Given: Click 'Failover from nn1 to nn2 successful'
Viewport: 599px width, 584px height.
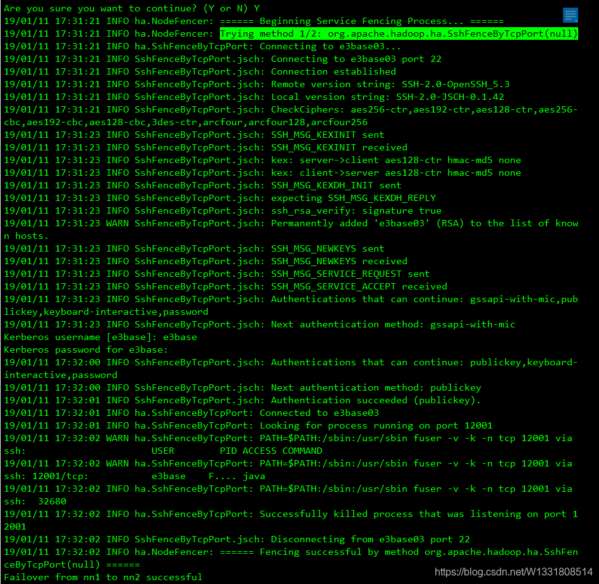Looking at the screenshot, I should 103,577.
